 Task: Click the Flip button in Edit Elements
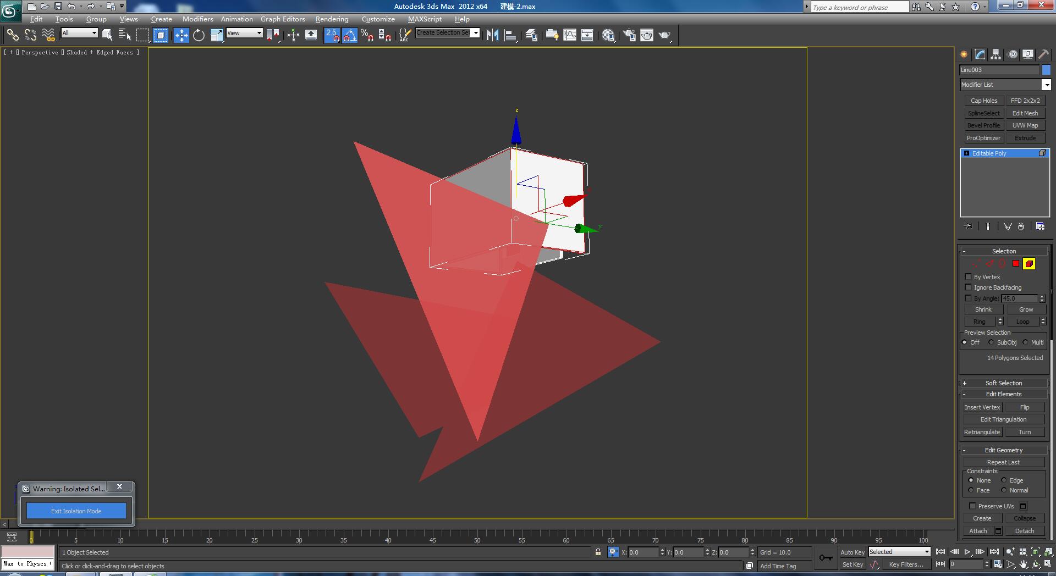pos(1025,407)
